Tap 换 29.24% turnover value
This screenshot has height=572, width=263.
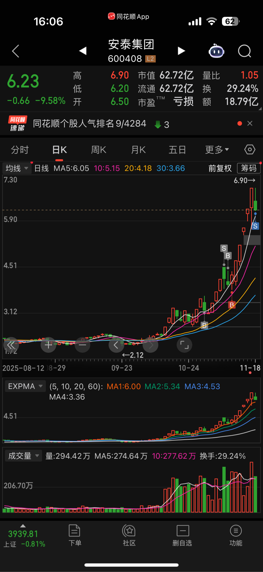click(x=242, y=88)
